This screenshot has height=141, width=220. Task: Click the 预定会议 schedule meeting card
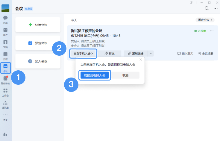click(38, 43)
